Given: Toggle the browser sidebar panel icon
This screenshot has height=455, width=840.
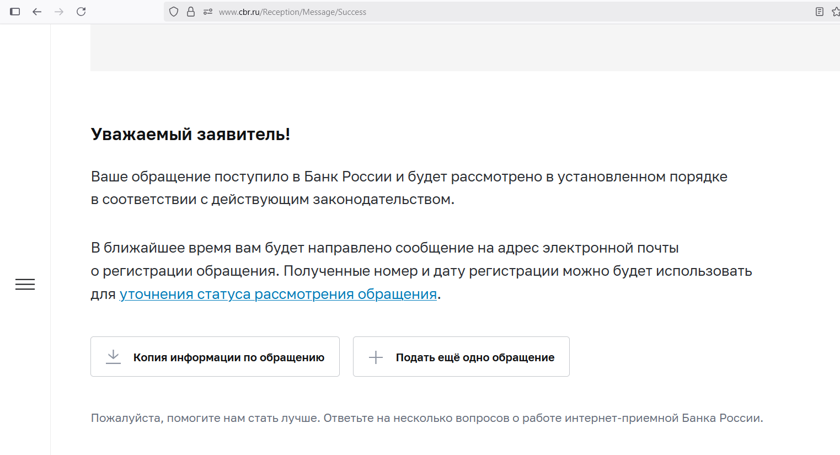Looking at the screenshot, I should coord(15,12).
